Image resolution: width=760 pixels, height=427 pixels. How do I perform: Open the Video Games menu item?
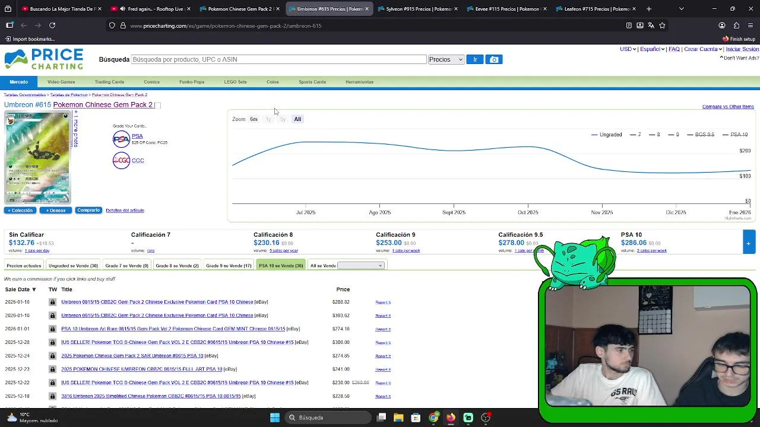pyautogui.click(x=61, y=82)
